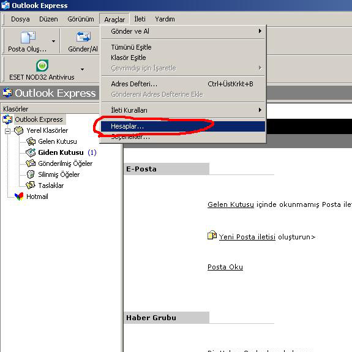Click the Gönder ve Al submenu arrow
The image size is (352, 352).
(260, 31)
